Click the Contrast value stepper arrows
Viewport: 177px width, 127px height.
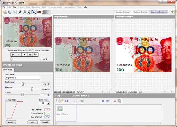[49, 90]
